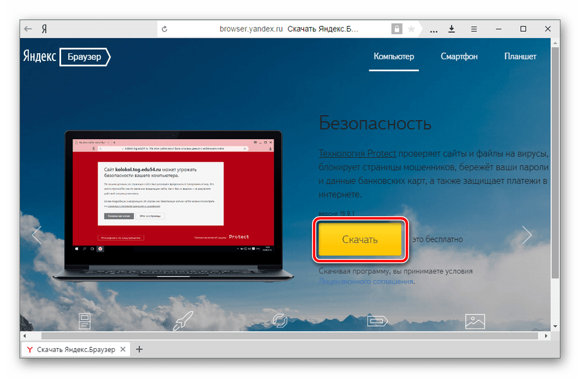
Task: Click the yellow Скачать button
Action: [x=360, y=239]
